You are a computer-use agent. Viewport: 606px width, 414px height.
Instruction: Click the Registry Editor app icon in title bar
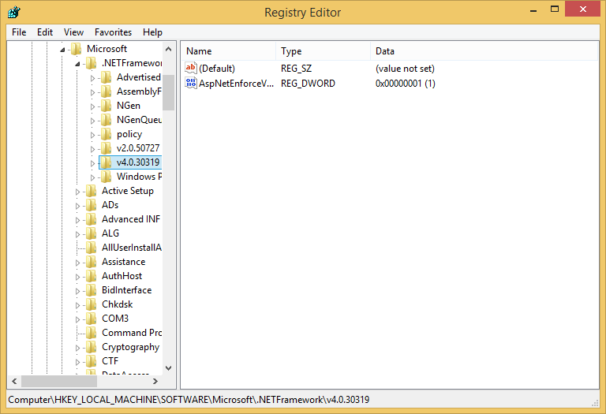(13, 13)
